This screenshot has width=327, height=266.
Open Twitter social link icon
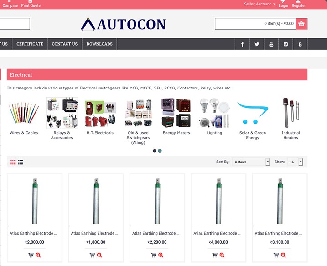[x=257, y=44]
